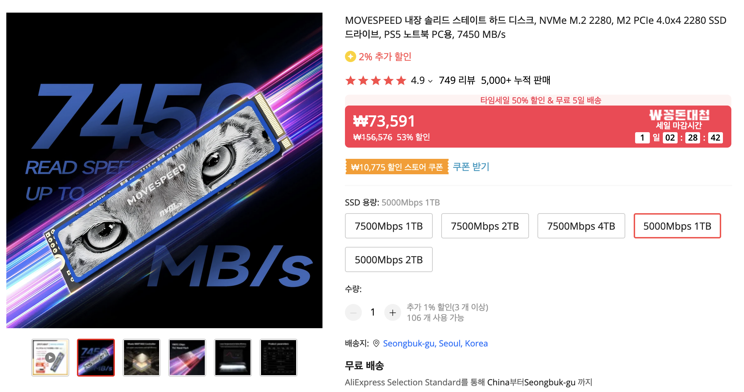Choose the 7500Mbps 2TB option
744x392 pixels.
pos(485,226)
